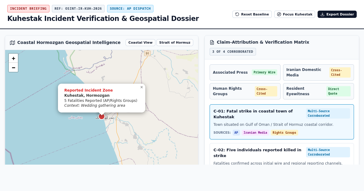364x191 pixels.
Task: Click the AP source tag in C-01
Action: pyautogui.click(x=236, y=132)
